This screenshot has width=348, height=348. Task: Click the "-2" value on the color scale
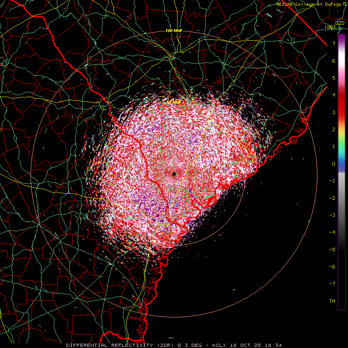(x=332, y=198)
